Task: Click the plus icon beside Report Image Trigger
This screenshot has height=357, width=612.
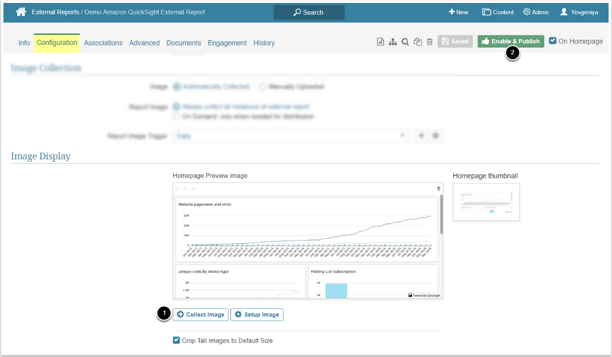Action: click(x=420, y=136)
